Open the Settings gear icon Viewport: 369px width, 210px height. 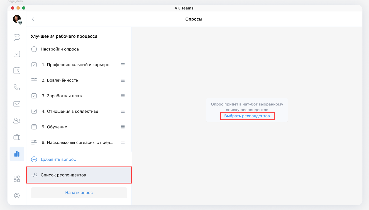tap(17, 195)
